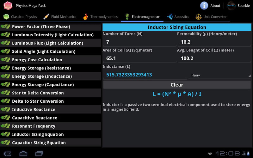253x158 pixels.
Task: Tap the clock in the status bar
Action: [228, 154]
